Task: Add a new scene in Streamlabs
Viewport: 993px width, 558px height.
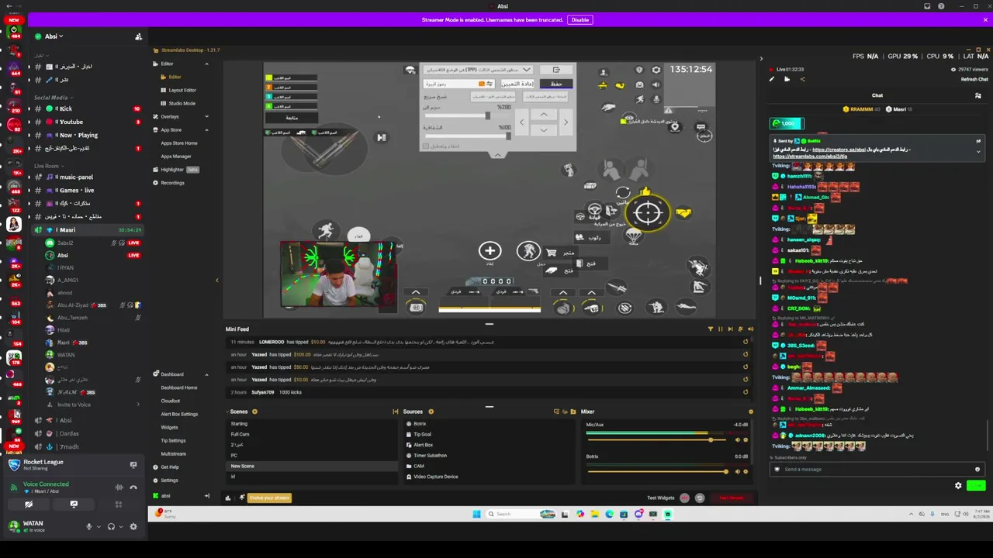Action: tap(254, 412)
